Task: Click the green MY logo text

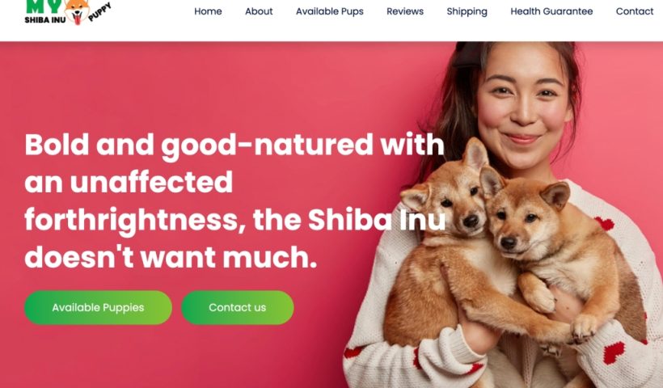Action: pos(43,6)
